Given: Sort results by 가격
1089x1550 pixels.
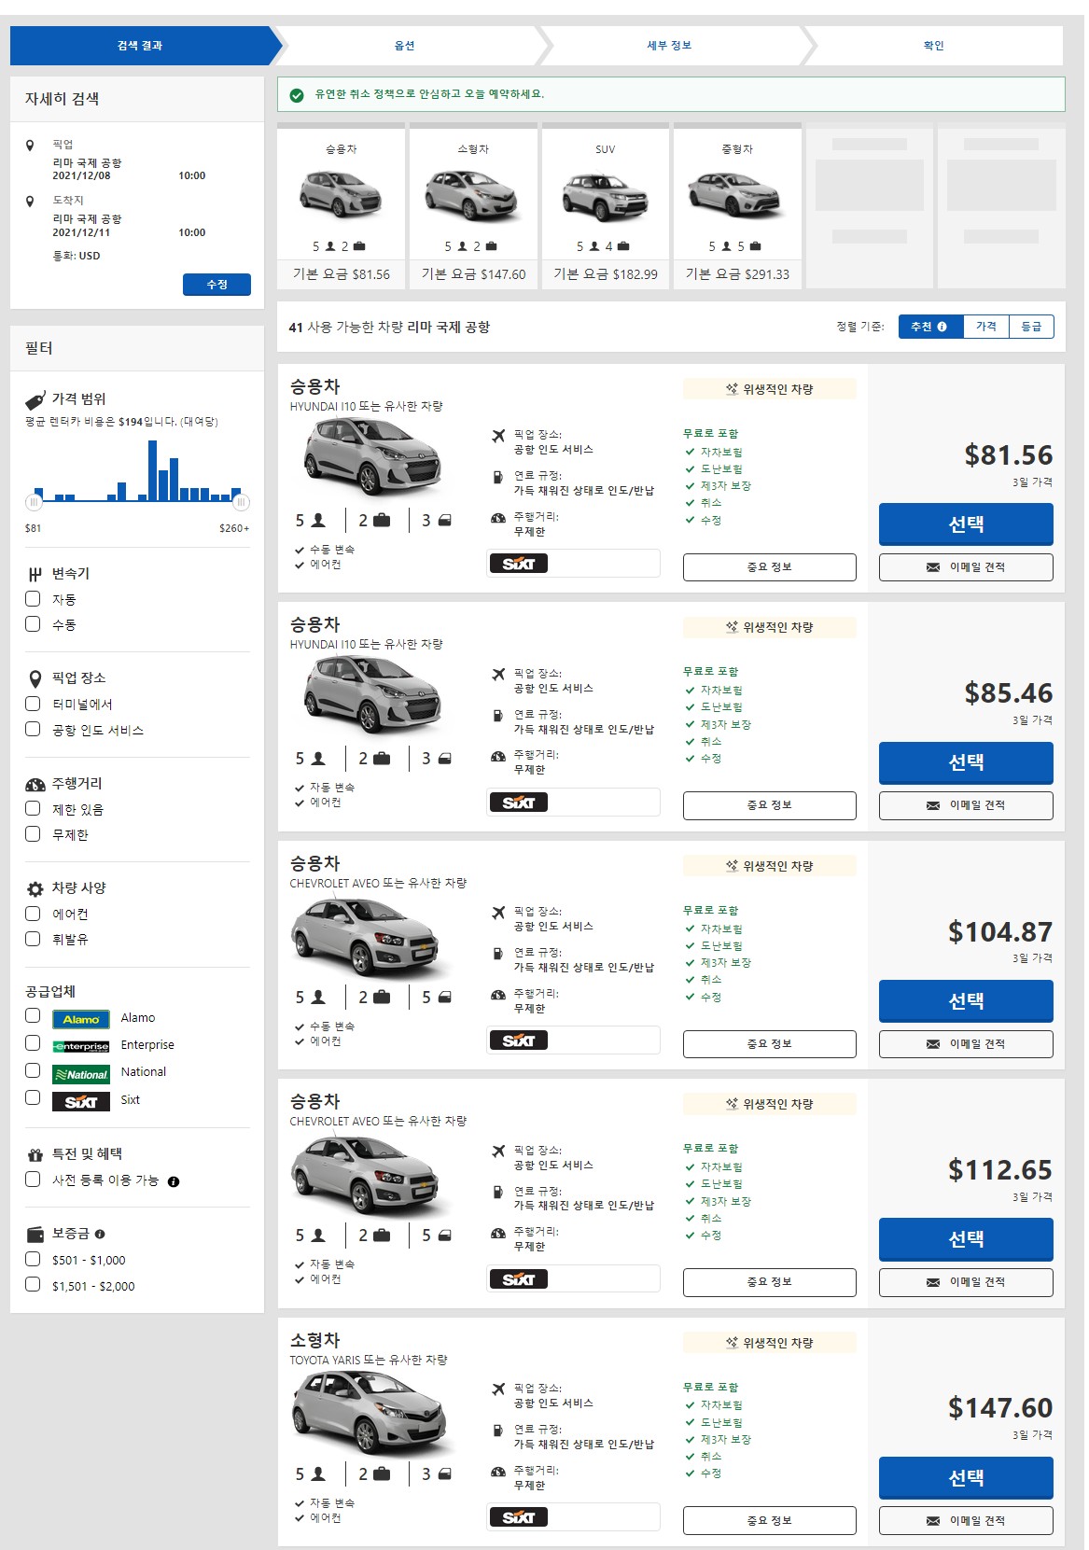Looking at the screenshot, I should 985,327.
